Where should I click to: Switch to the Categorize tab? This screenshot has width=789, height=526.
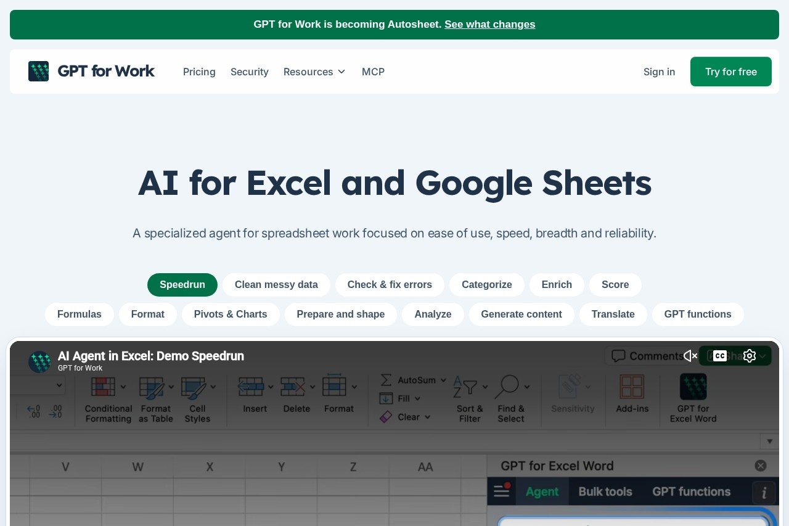coord(487,285)
